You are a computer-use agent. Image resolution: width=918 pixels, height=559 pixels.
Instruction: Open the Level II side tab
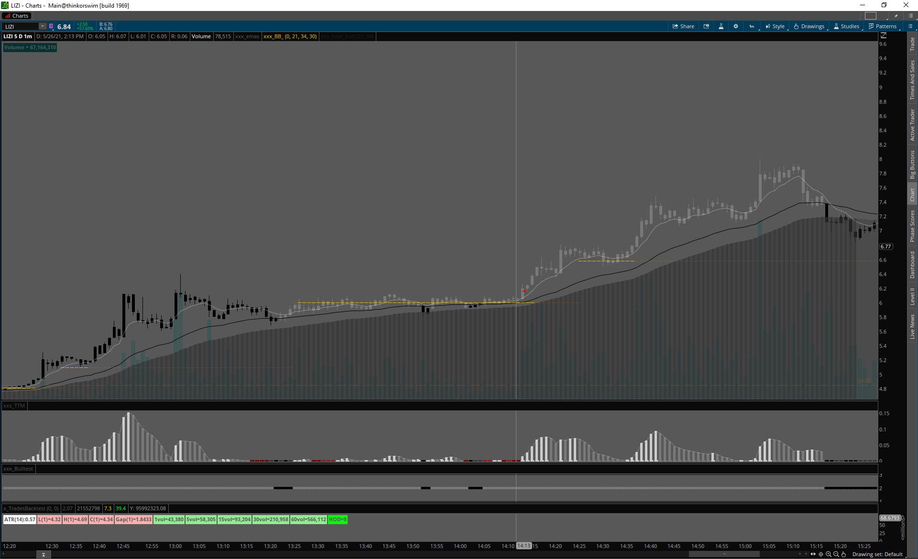(912, 296)
